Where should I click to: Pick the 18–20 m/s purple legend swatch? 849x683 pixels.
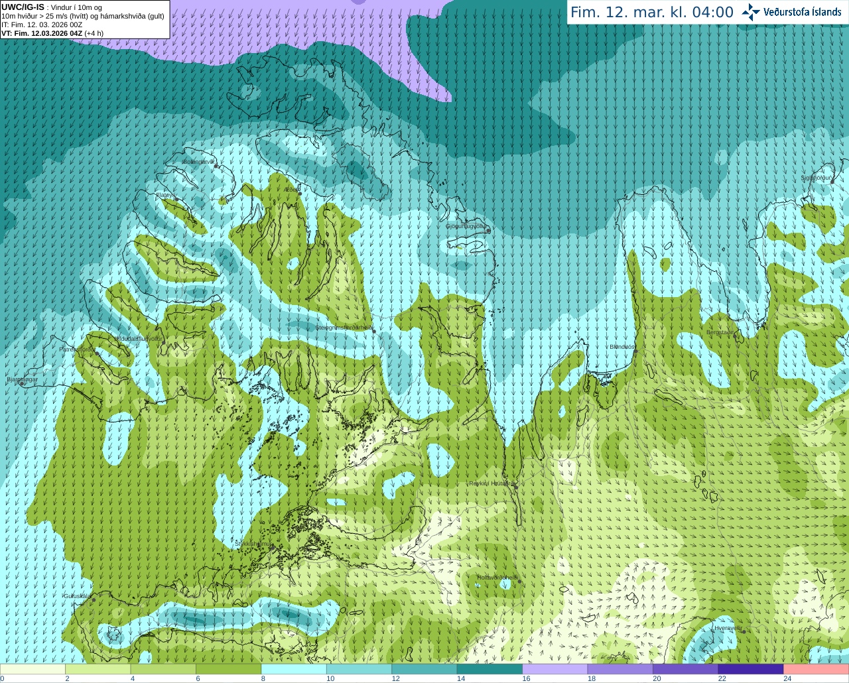pyautogui.click(x=620, y=669)
